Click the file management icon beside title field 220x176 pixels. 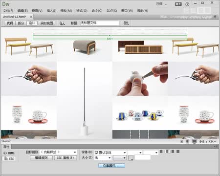click(x=126, y=23)
